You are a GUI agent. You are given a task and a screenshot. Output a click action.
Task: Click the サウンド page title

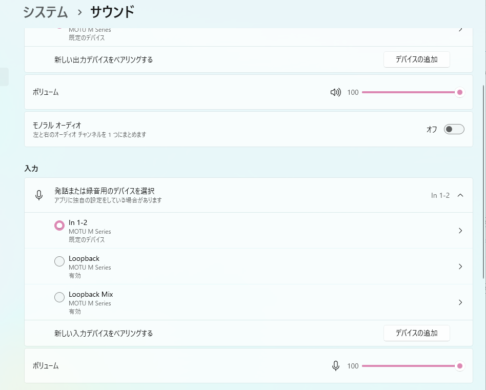(112, 11)
